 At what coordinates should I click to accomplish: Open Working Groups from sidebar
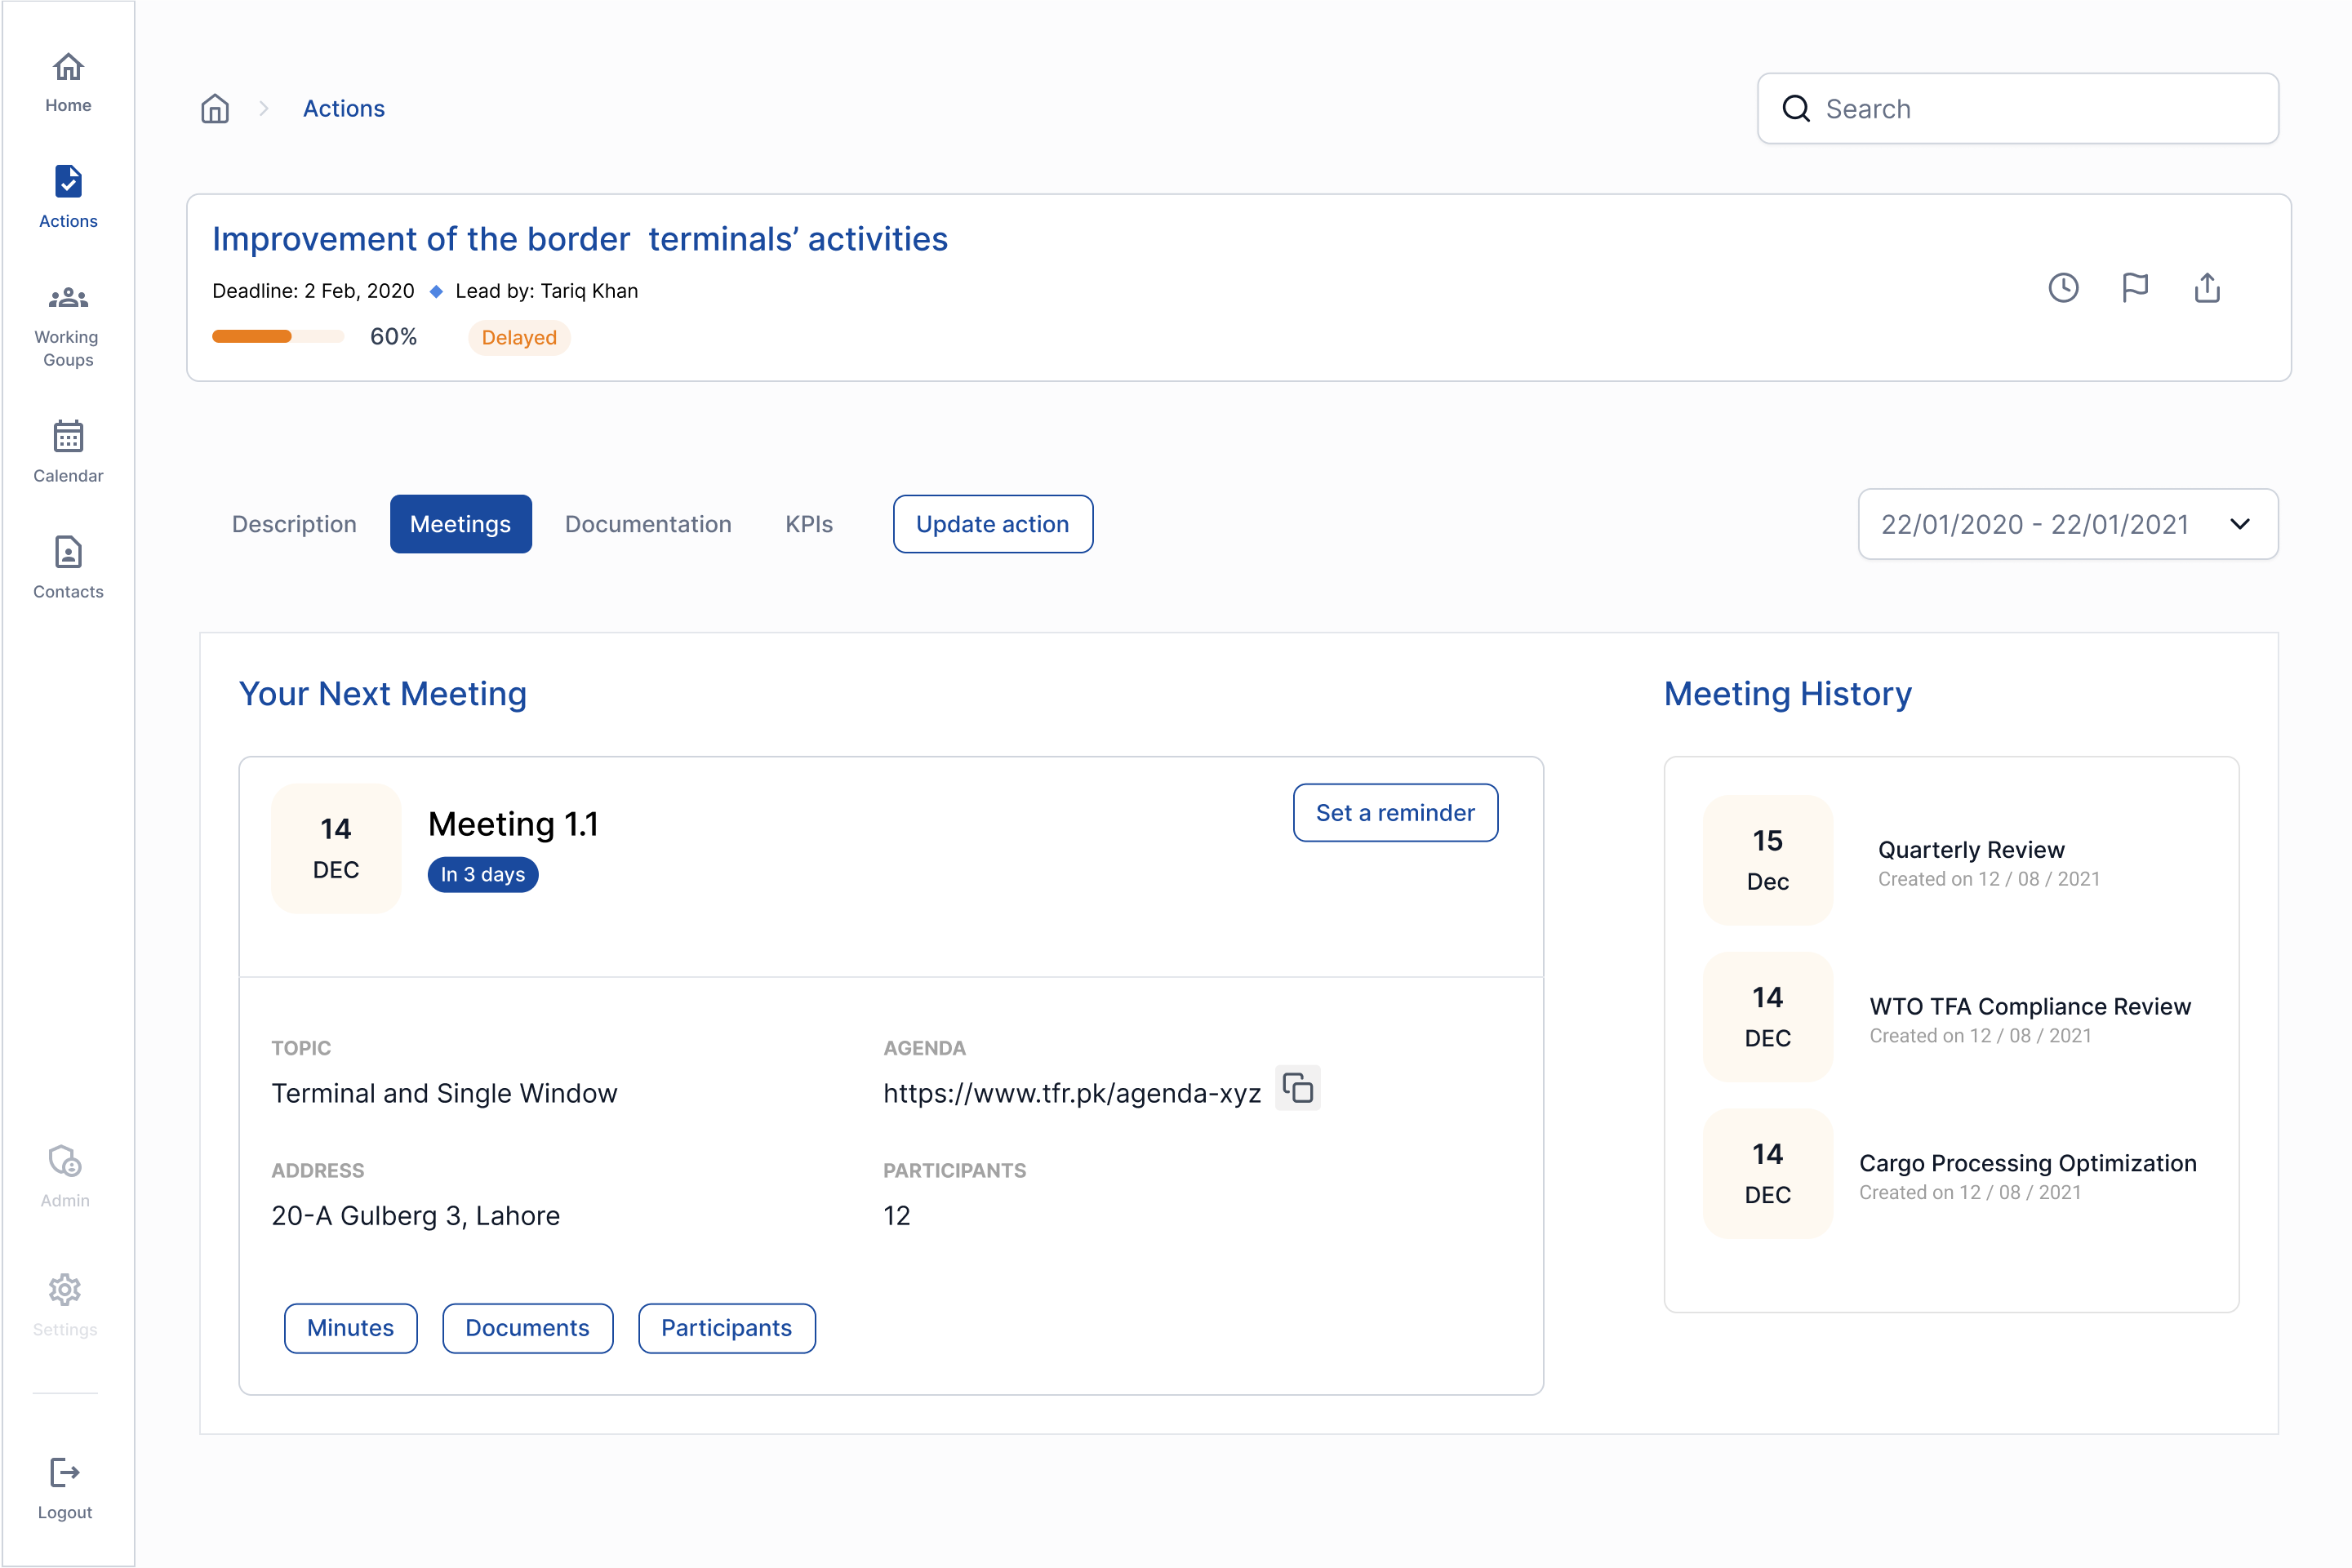point(68,298)
